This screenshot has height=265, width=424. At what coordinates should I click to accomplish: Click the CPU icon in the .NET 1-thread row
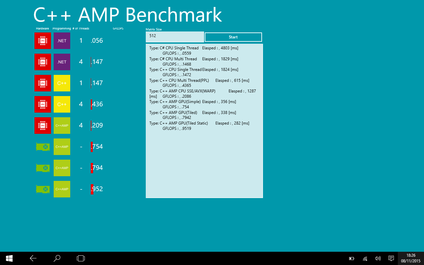click(x=43, y=41)
